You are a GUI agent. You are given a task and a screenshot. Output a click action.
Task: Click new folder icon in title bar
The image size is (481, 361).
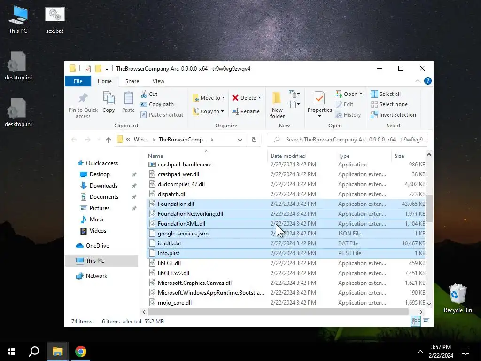[x=98, y=69]
